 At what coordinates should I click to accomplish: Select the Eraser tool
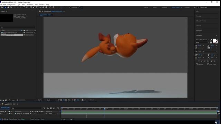pyautogui.click(x=46, y=7)
